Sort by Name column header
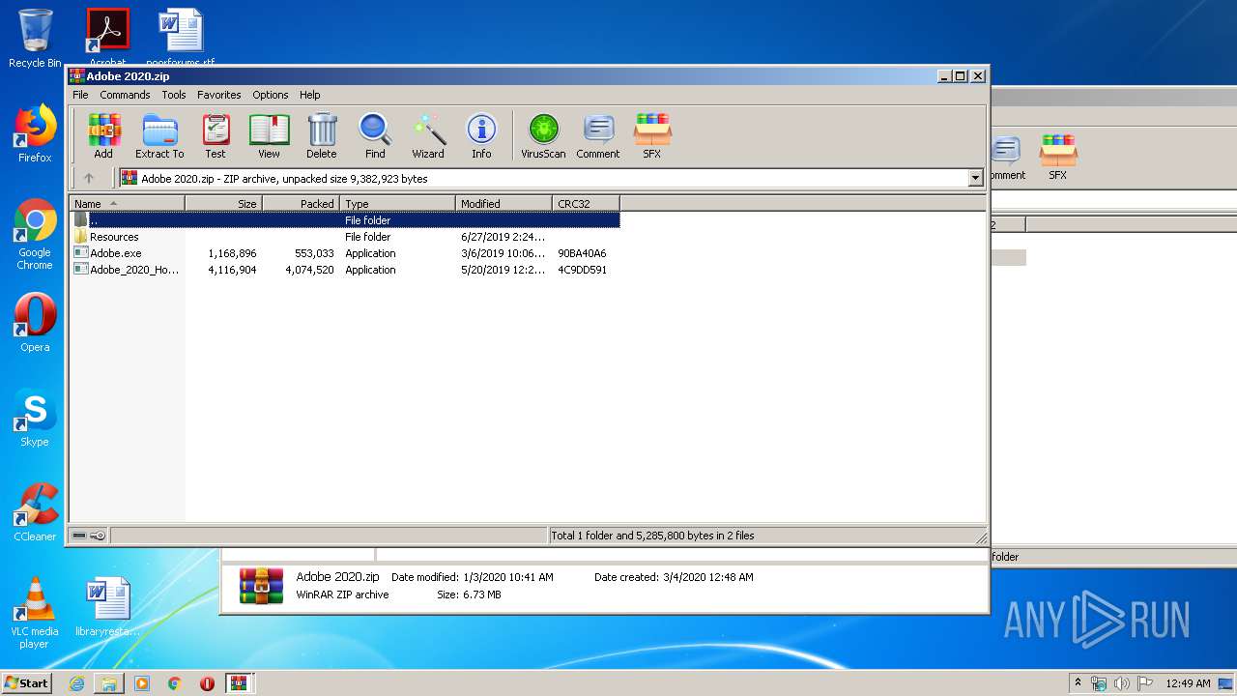 [128, 204]
